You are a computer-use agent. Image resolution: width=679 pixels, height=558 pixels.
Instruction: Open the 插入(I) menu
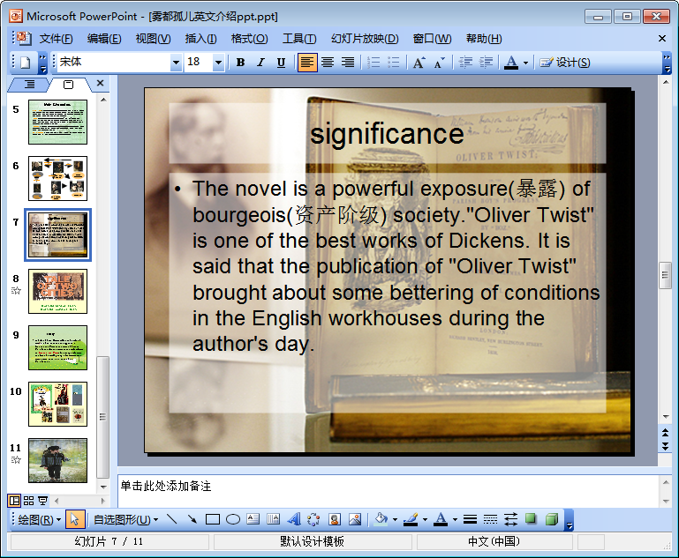pos(200,39)
